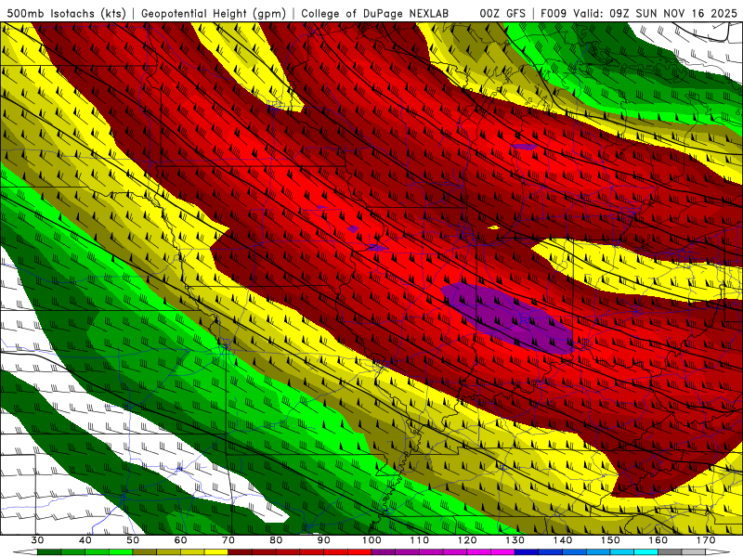Click the 80 knots label on color scale
This screenshot has width=743, height=557.
[276, 540]
